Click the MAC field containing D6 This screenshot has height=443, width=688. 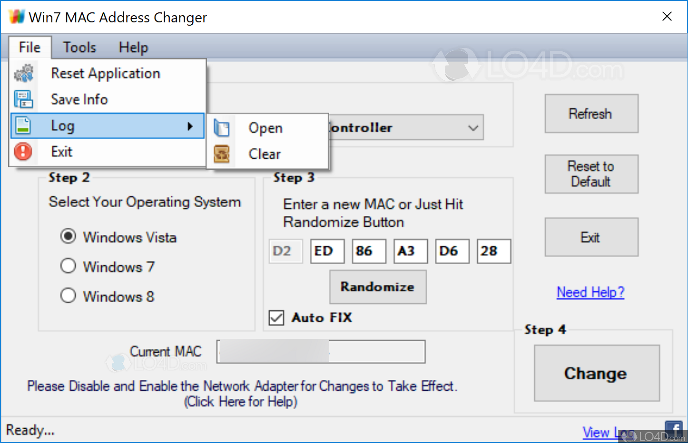click(452, 251)
